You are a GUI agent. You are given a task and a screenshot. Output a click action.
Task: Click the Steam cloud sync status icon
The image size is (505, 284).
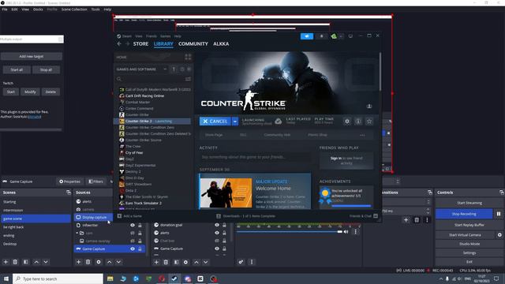tap(279, 121)
